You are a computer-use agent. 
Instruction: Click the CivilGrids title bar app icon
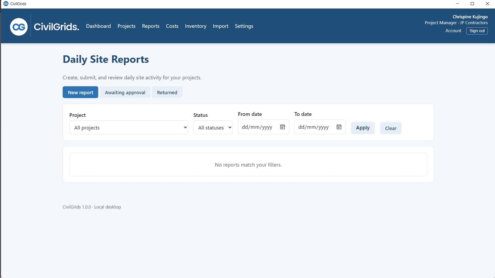6,4
